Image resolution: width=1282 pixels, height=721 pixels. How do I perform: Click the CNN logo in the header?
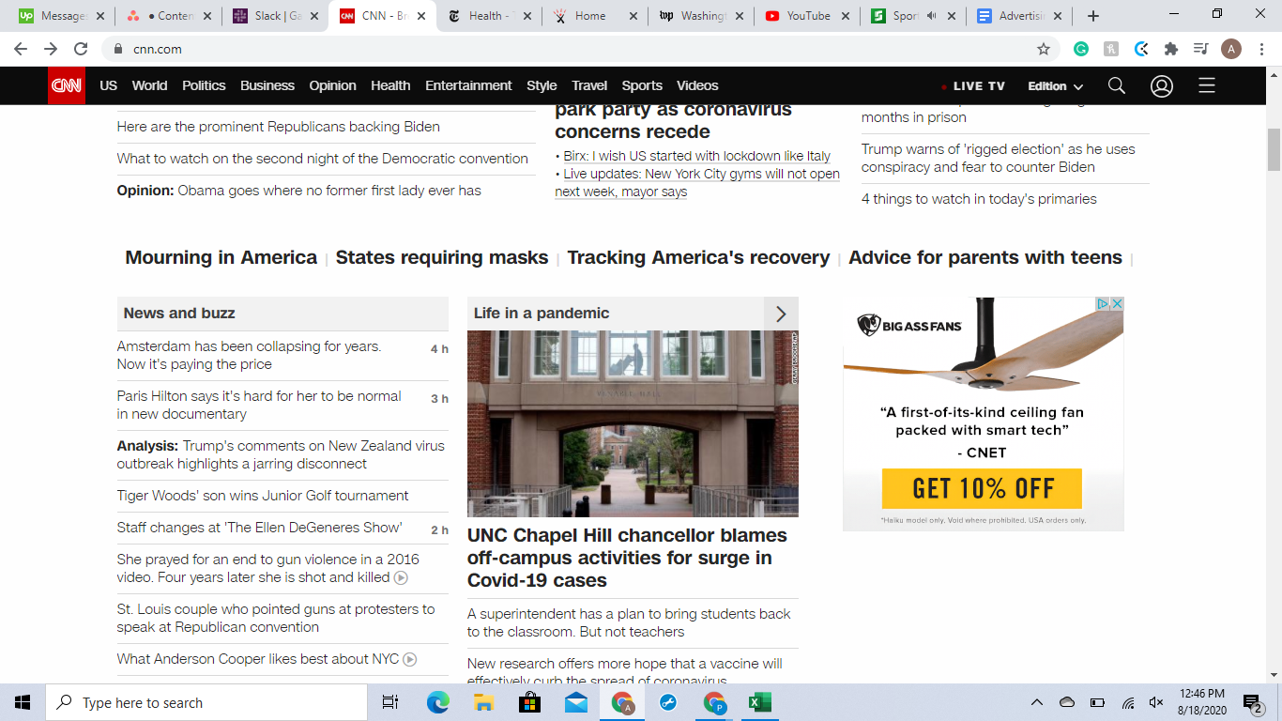[67, 85]
